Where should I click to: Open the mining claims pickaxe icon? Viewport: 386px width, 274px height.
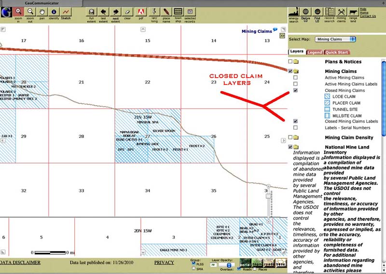pyautogui.click(x=341, y=12)
